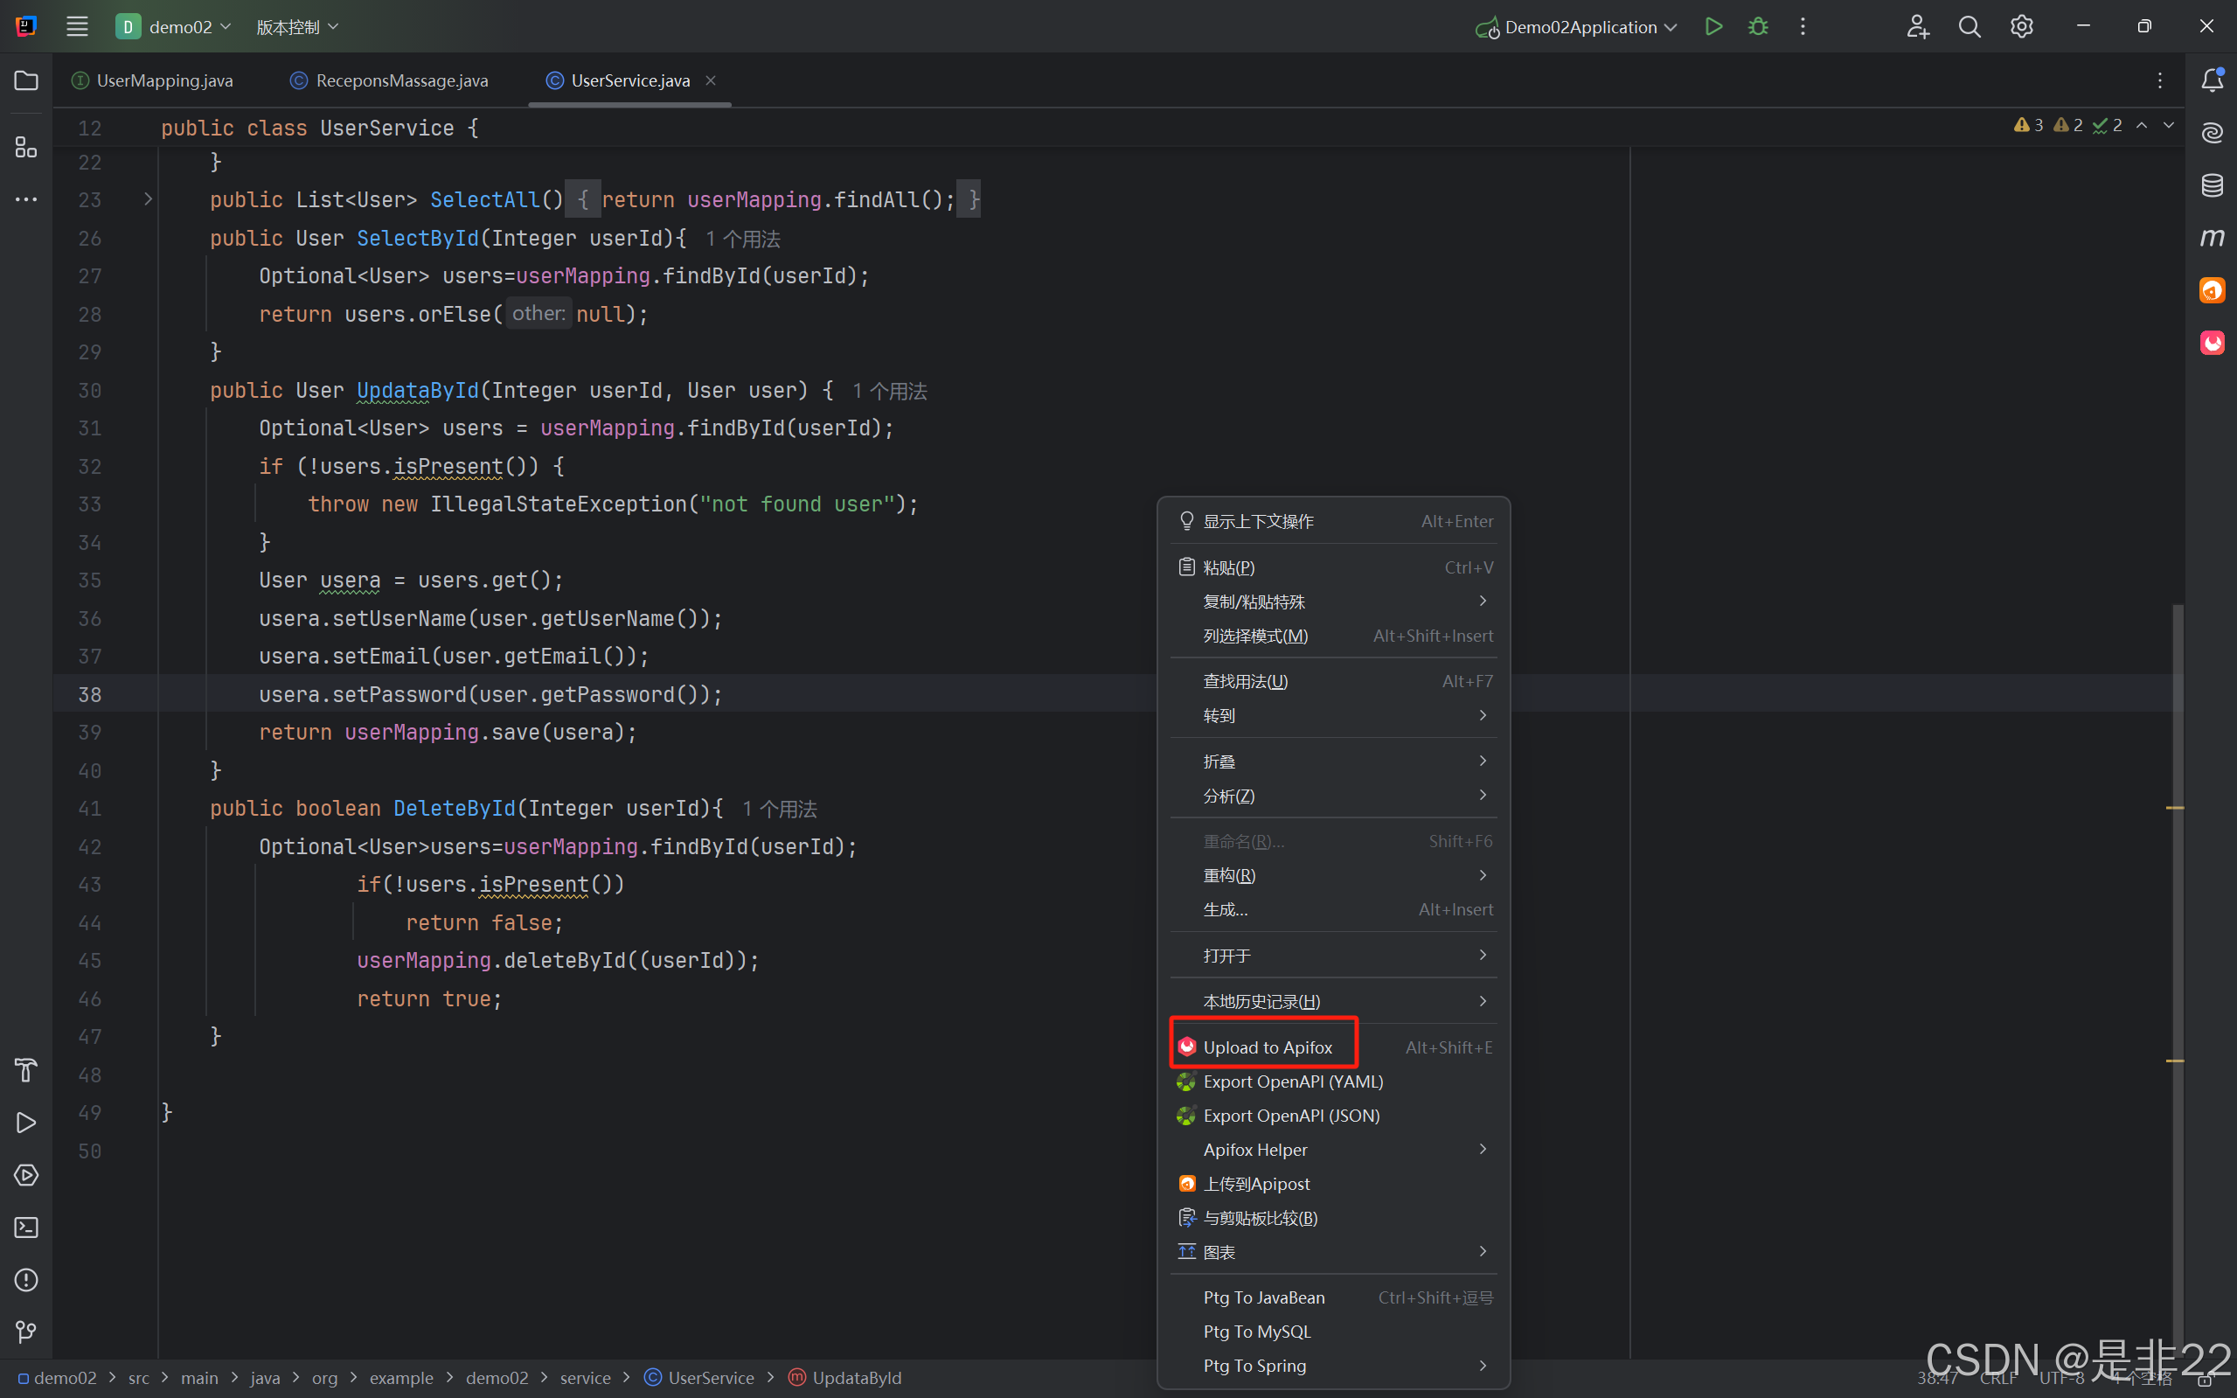Open the Notifications bell
The image size is (2237, 1398).
2212,80
